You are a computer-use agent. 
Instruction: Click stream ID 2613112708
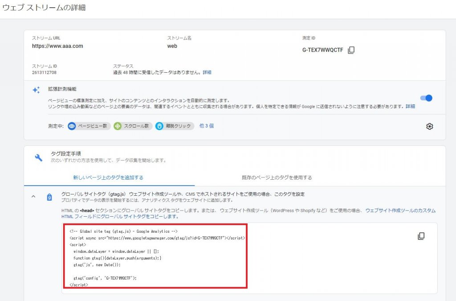(44, 73)
